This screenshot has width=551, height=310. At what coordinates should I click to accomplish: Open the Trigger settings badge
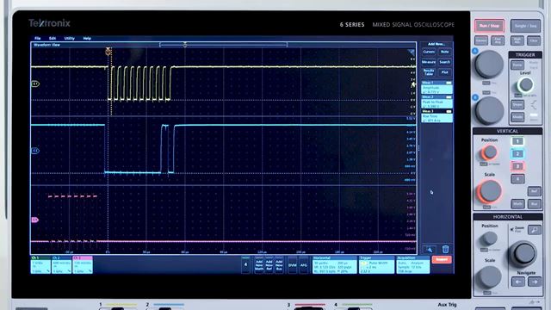click(376, 264)
